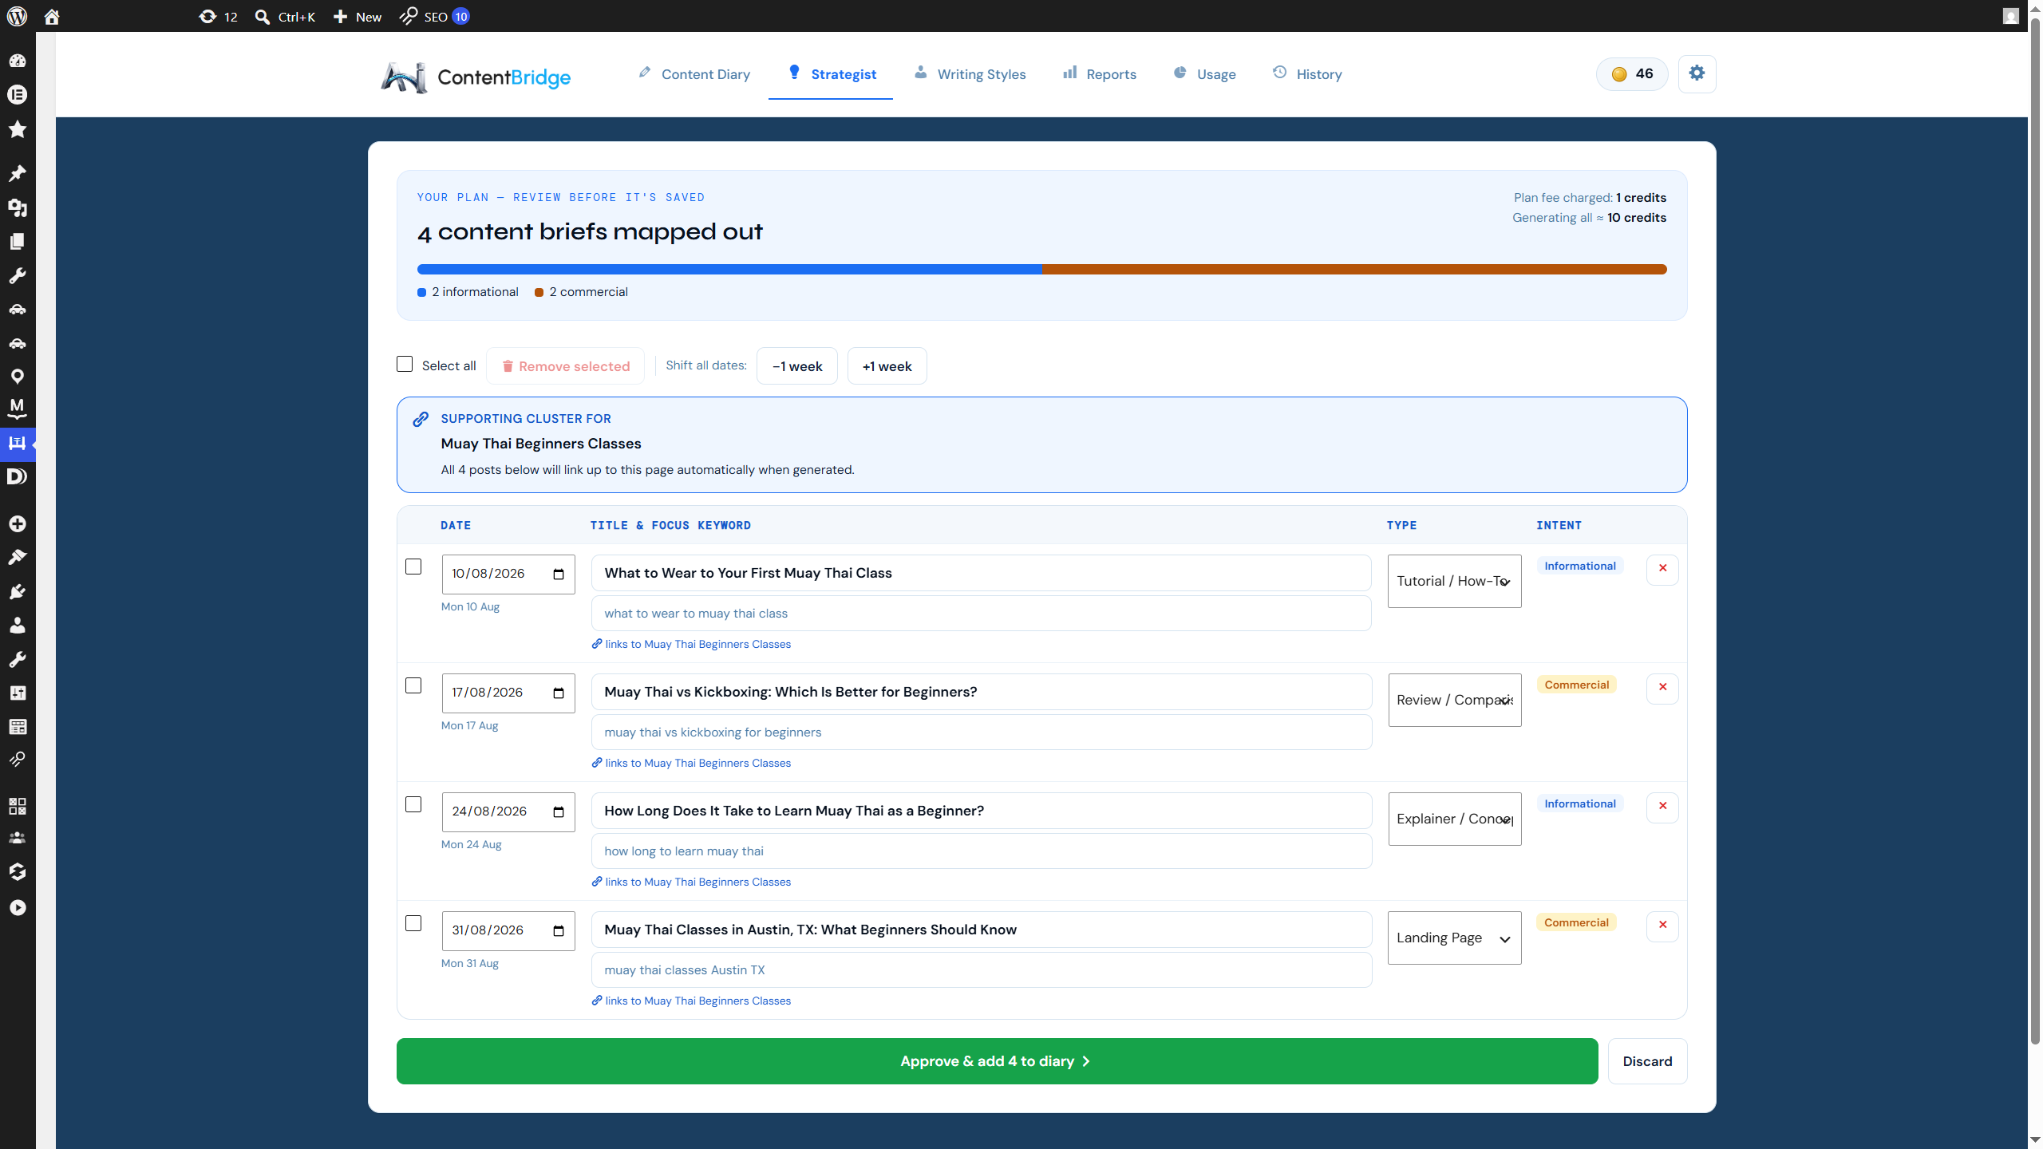The image size is (2043, 1149).
Task: Open calendar picker for 24/08/2026 date
Action: tap(559, 811)
